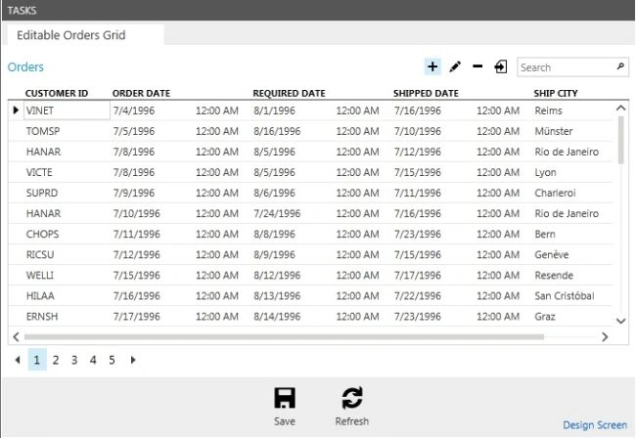
Task: Go to page 3
Action: tap(74, 360)
